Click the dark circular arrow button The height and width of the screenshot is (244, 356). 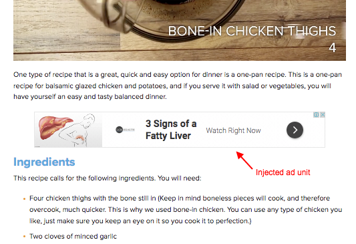click(295, 130)
